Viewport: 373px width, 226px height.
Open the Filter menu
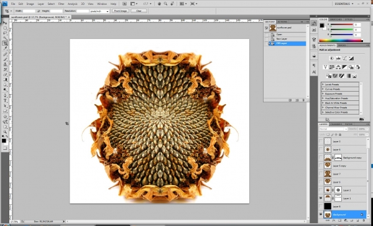tap(61, 4)
